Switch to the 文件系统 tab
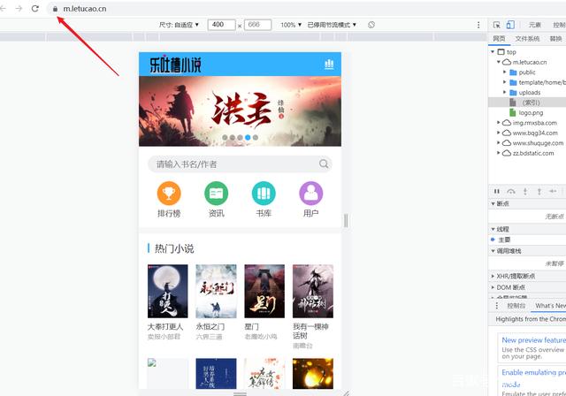 [527, 39]
